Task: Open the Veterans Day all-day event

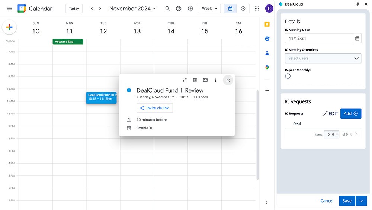Action: pyautogui.click(x=68, y=42)
